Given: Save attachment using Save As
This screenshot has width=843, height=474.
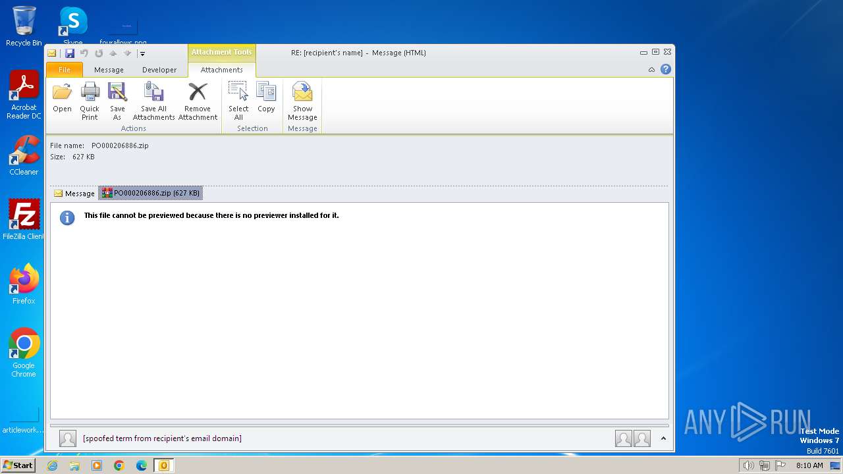Looking at the screenshot, I should tap(117, 101).
